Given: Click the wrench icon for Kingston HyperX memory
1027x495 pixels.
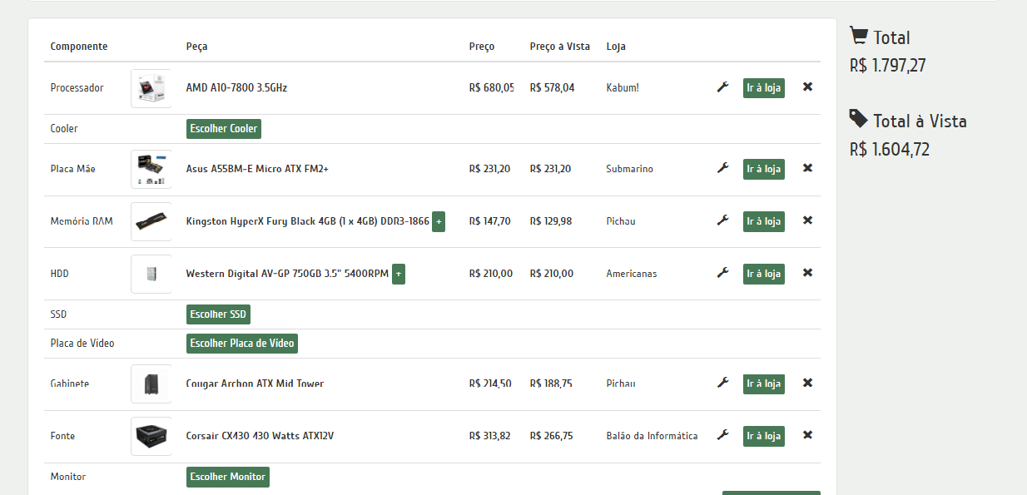Looking at the screenshot, I should (x=722, y=220).
